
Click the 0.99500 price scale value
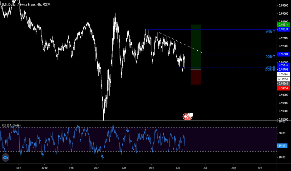pyautogui.click(x=284, y=6)
